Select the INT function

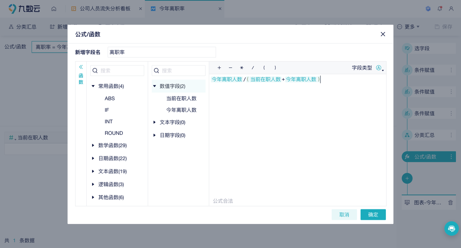(109, 121)
